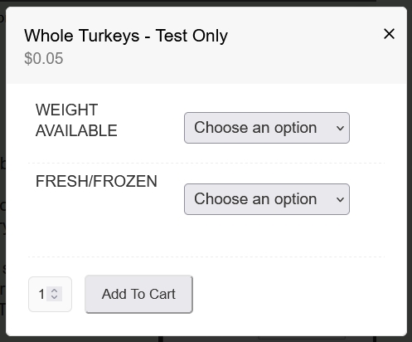Screen dimensions: 412x342
Task: Click the FRESH/FROZEN label
Action: tap(96, 181)
